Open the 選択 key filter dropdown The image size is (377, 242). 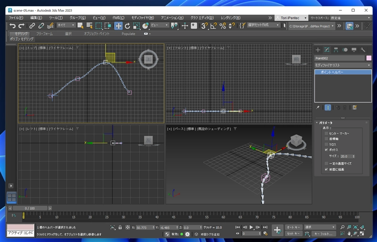click(x=320, y=227)
